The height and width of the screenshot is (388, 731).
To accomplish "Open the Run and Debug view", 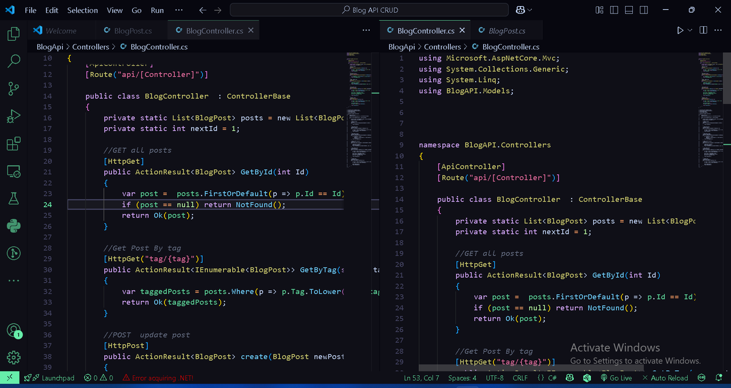I will click(13, 116).
